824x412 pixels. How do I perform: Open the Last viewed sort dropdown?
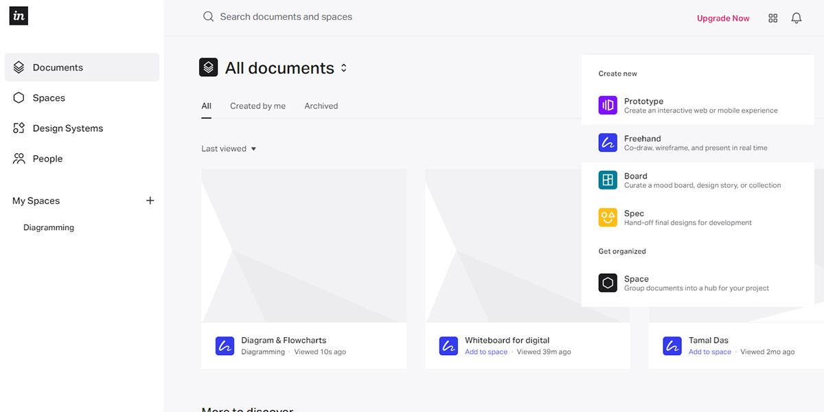(229, 148)
